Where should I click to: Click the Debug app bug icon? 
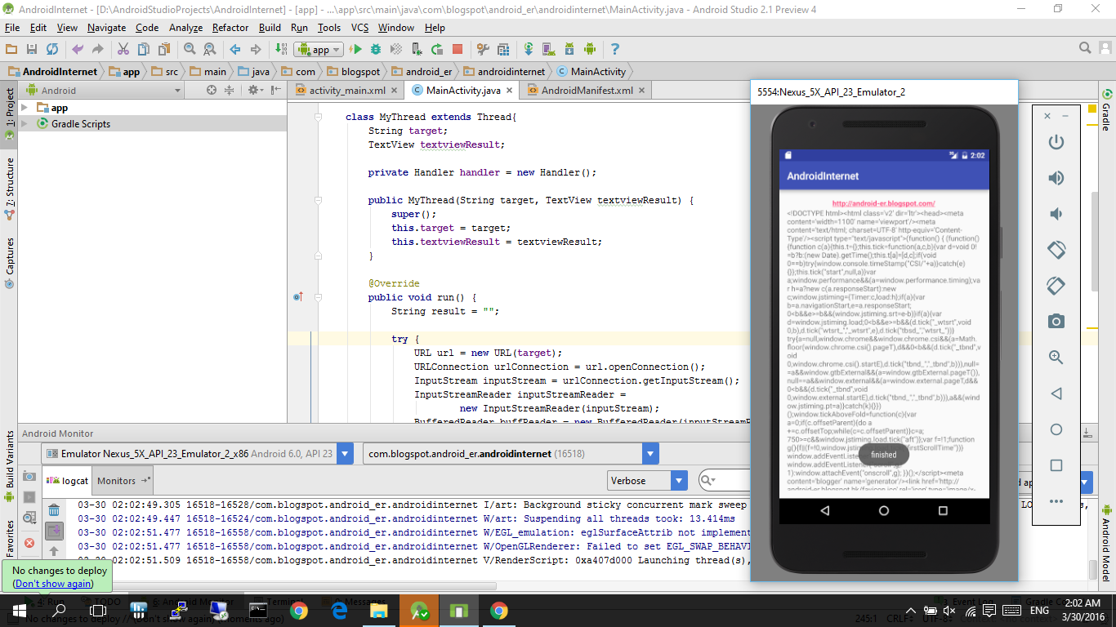click(375, 50)
